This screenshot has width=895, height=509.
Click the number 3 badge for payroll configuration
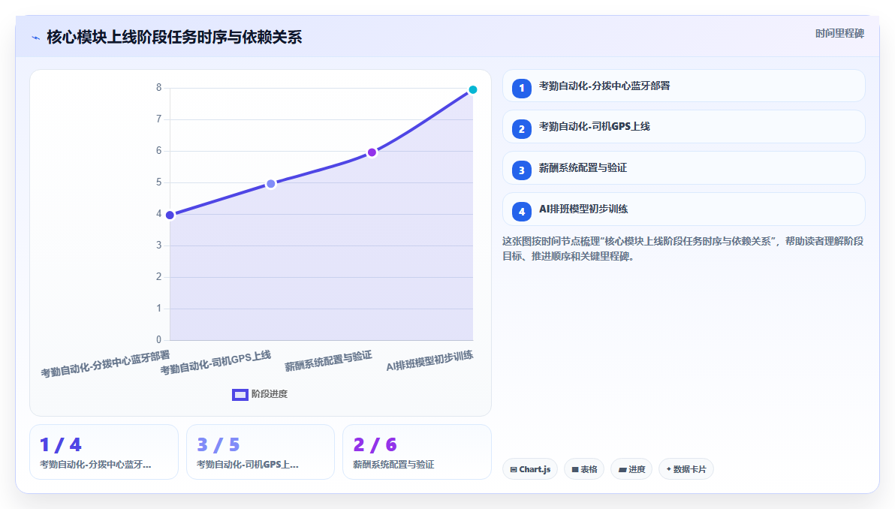click(x=522, y=170)
